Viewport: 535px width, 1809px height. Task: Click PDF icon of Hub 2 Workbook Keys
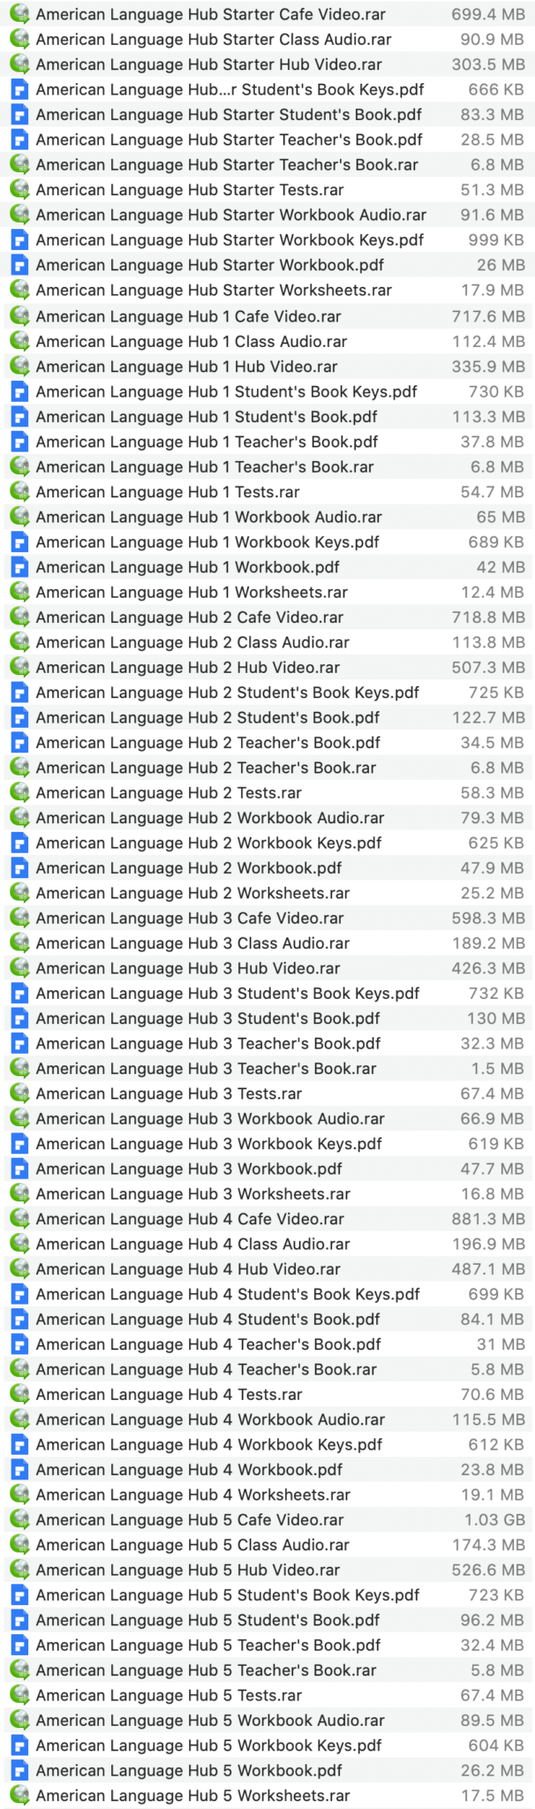[19, 843]
